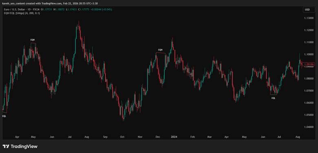Select the Euro / U.S. Dollar symbol legend
Viewport: 318px width, 153px height.
click(21, 9)
